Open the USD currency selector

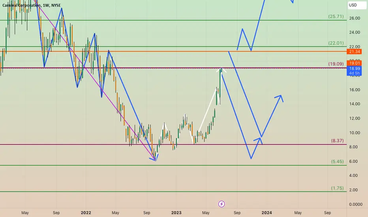[357, 5]
